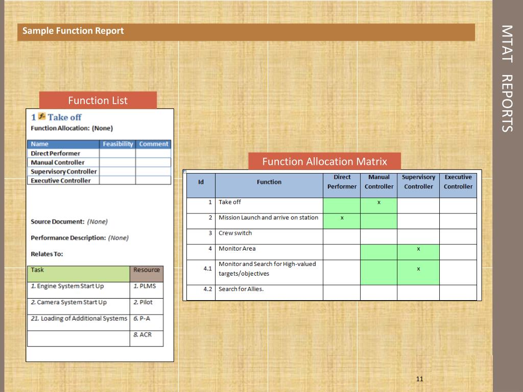Viewport: 523px width, 392px height.
Task: Click the Pilot resource cell
Action: 147,307
